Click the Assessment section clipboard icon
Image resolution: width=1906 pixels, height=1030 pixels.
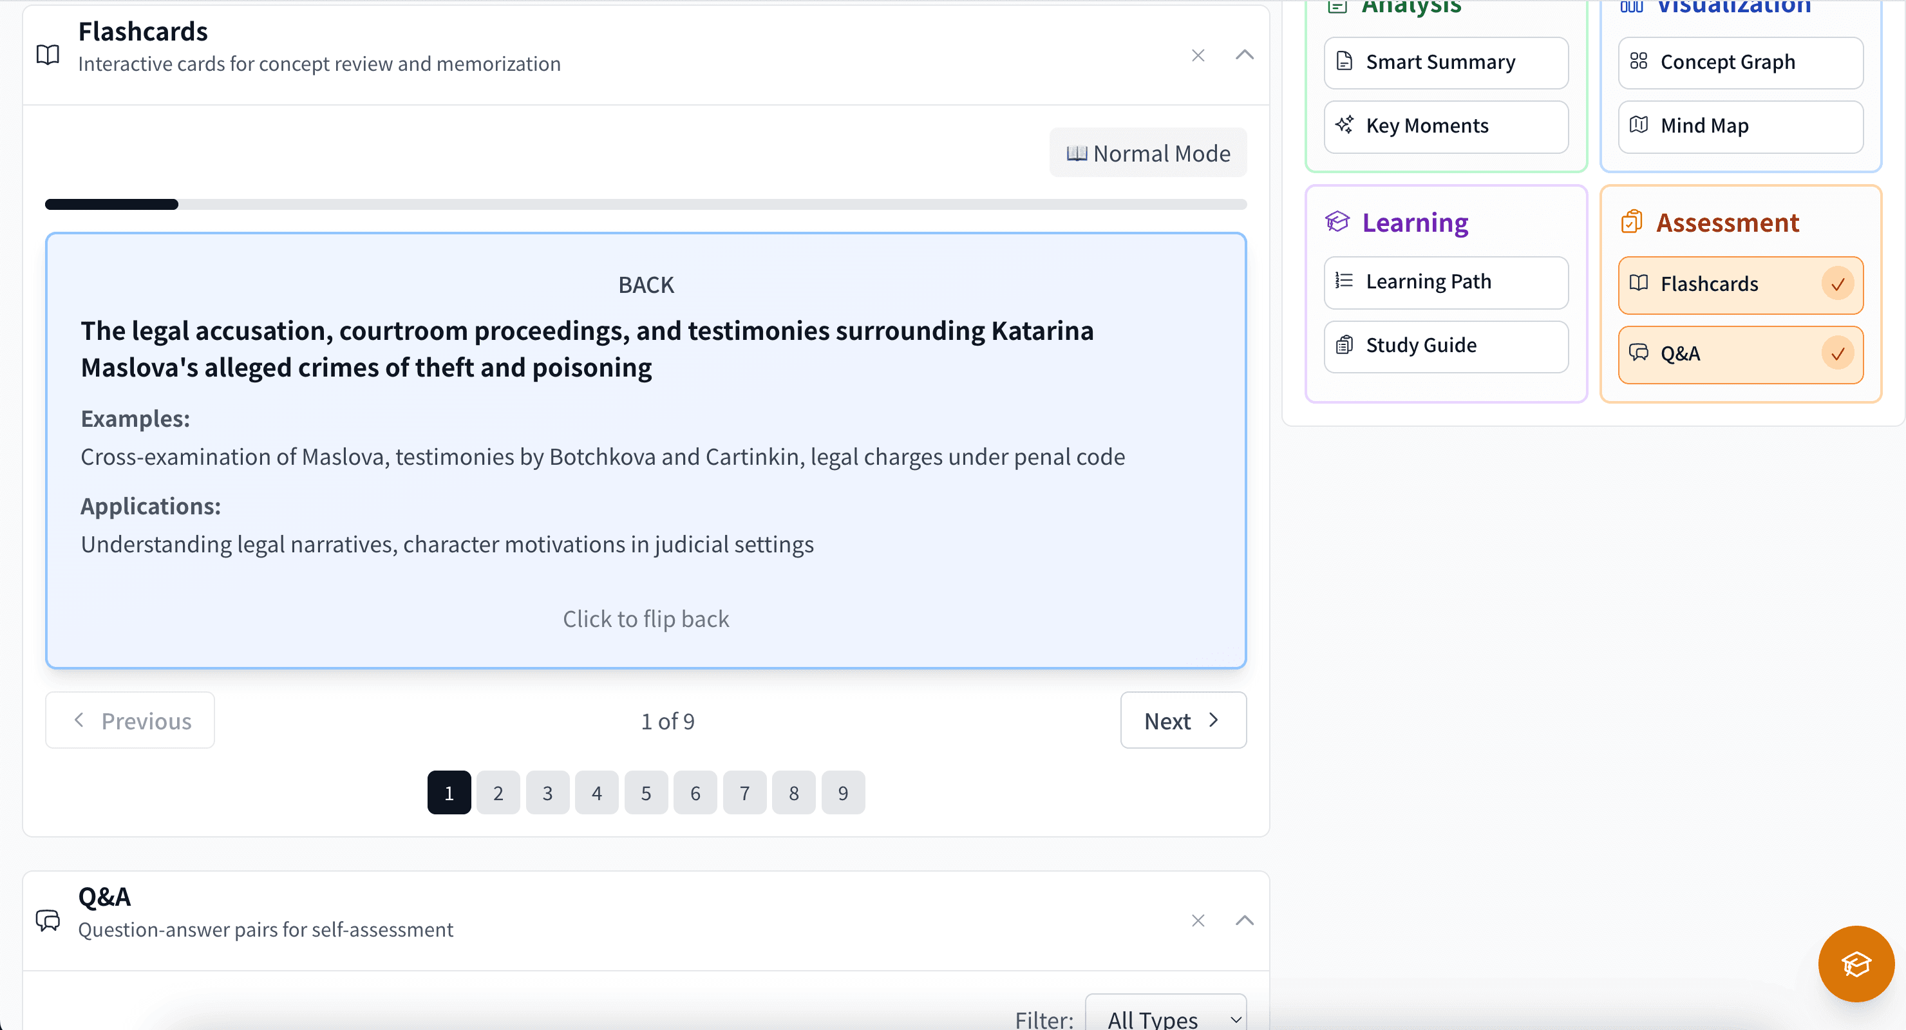(x=1632, y=221)
